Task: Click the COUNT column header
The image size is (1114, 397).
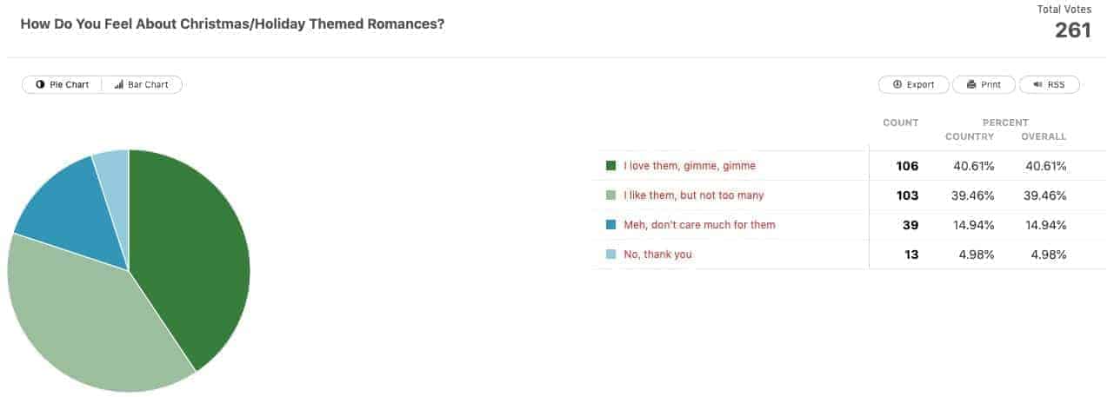Action: click(901, 122)
